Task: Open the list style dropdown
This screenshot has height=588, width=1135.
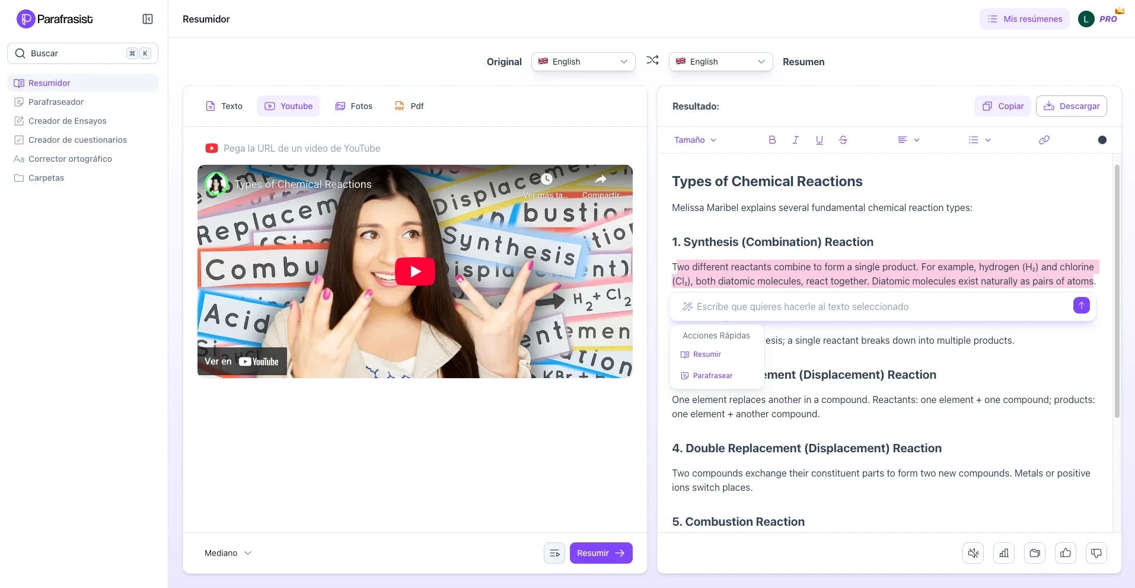Action: click(x=980, y=140)
